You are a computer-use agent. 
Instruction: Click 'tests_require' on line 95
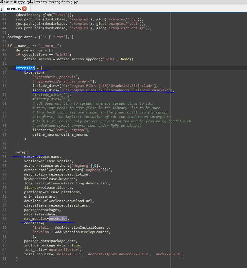tap(37, 254)
